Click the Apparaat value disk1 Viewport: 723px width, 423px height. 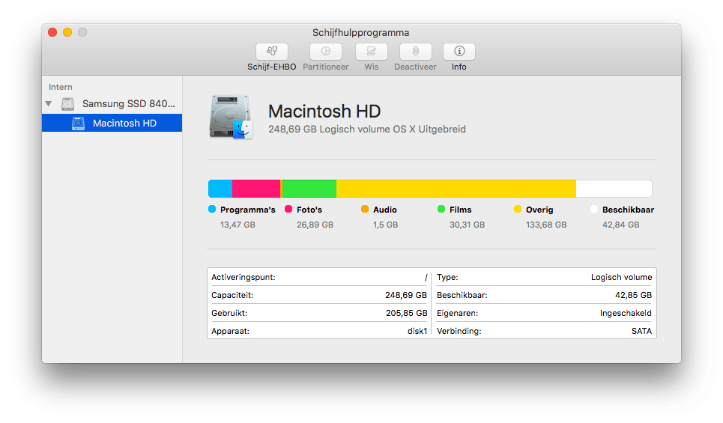[417, 332]
